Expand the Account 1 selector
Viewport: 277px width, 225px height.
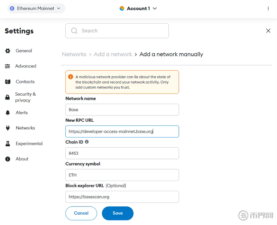click(x=138, y=8)
